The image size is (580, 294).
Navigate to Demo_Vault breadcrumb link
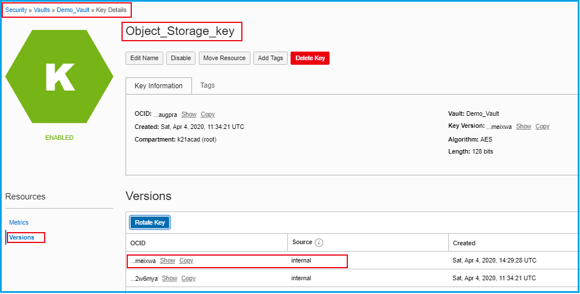point(73,10)
